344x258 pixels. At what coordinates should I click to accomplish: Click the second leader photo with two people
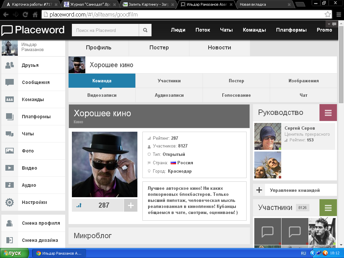pyautogui.click(x=268, y=165)
